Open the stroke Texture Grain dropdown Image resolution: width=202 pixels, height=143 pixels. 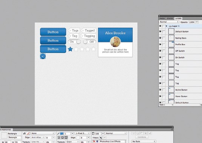(72, 142)
